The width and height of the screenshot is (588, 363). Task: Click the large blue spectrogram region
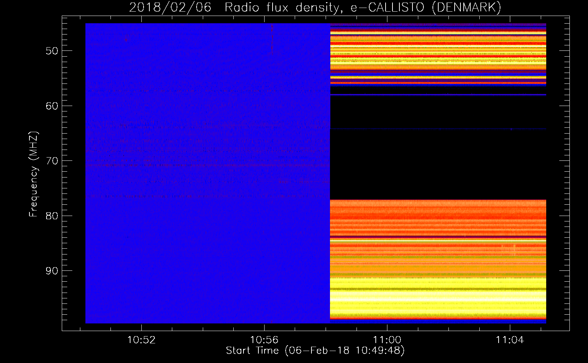[x=208, y=173]
